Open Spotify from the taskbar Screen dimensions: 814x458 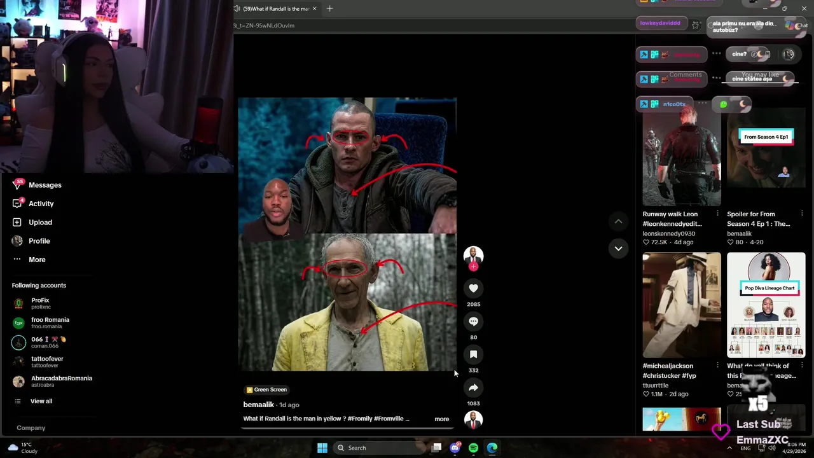[473, 448]
